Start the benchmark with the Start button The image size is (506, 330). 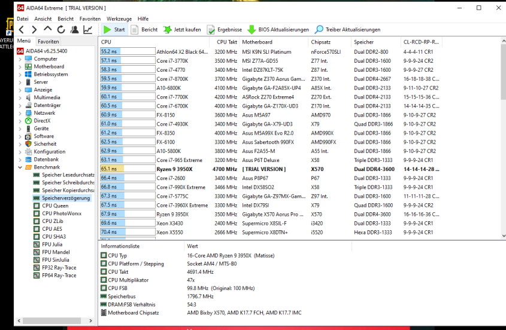point(114,30)
